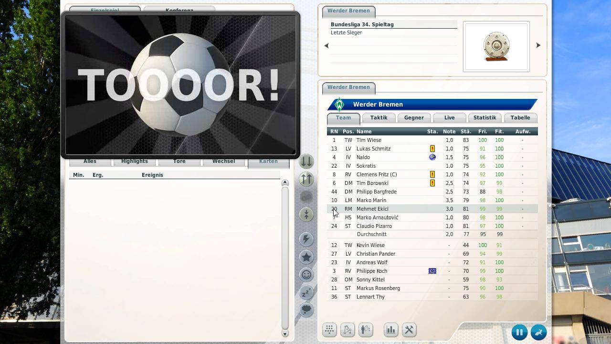Click the speech bubble round icon

click(x=306, y=310)
